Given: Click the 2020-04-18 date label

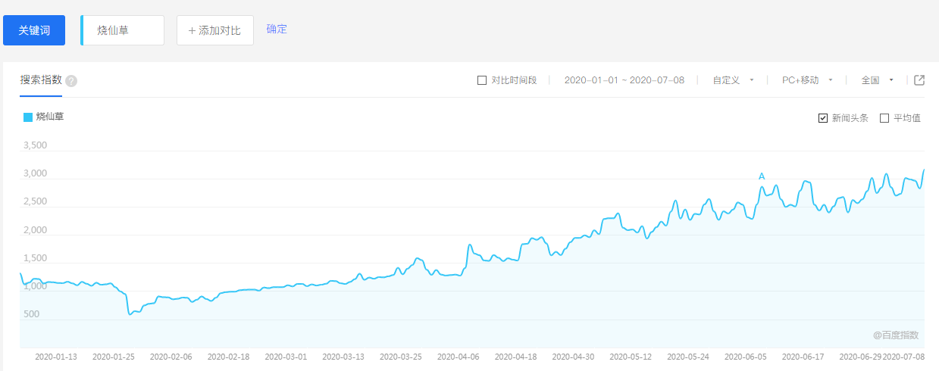Looking at the screenshot, I should (x=516, y=356).
